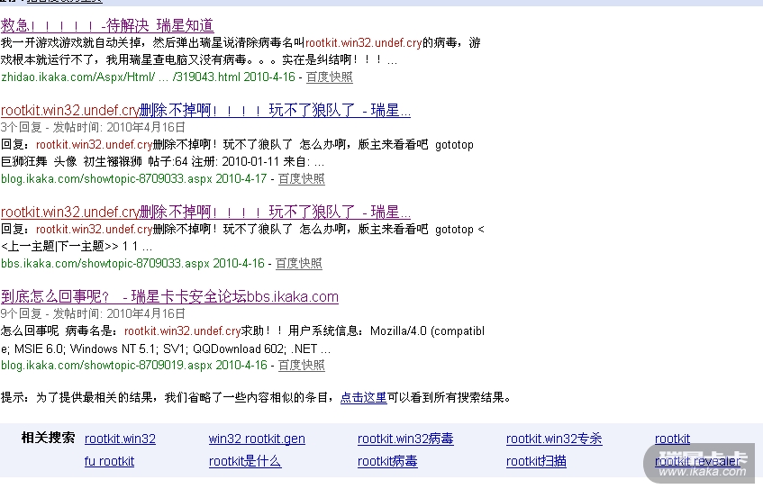Search related term rootkit病毒
The height and width of the screenshot is (489, 763).
[x=387, y=461]
